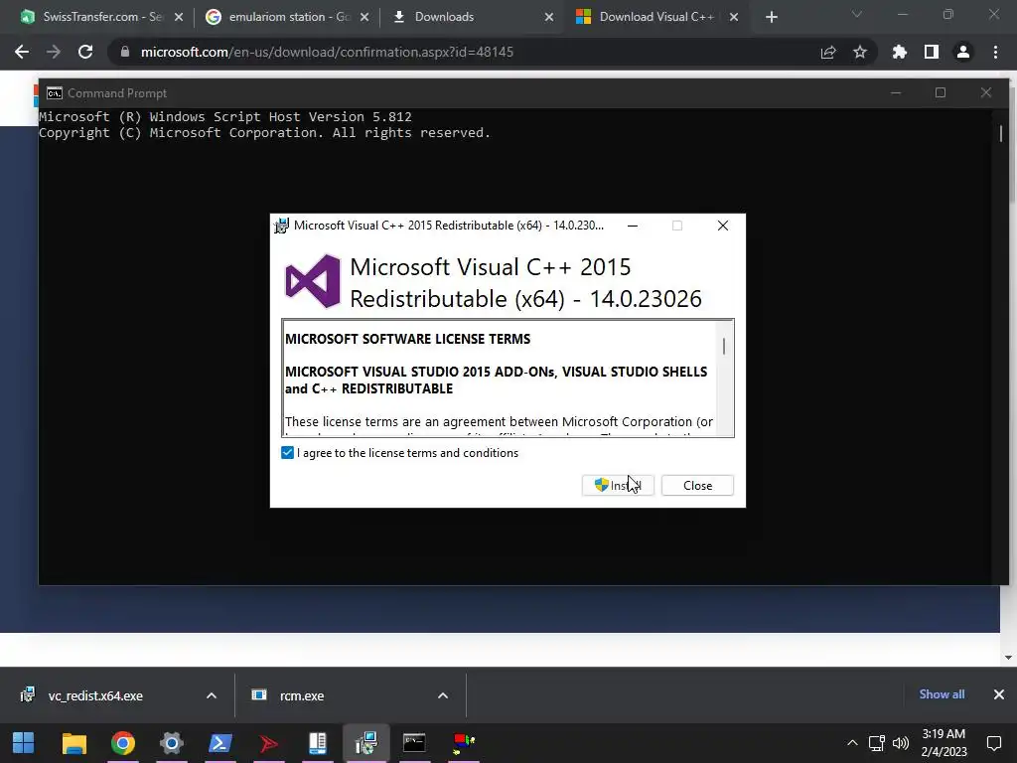Open PowerShell from the taskbar
This screenshot has height=763, width=1017.
(219, 743)
